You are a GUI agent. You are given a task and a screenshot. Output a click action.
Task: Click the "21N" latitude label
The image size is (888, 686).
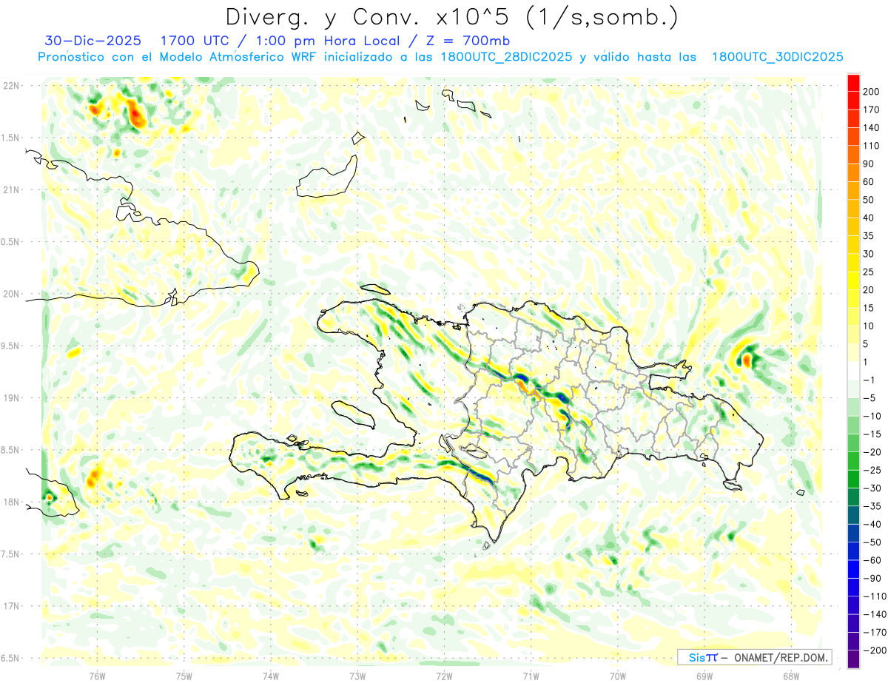click(11, 189)
